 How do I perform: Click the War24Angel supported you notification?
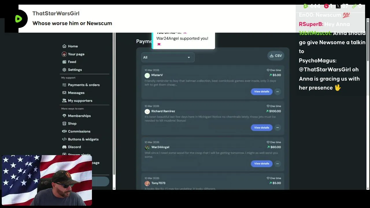click(x=183, y=40)
